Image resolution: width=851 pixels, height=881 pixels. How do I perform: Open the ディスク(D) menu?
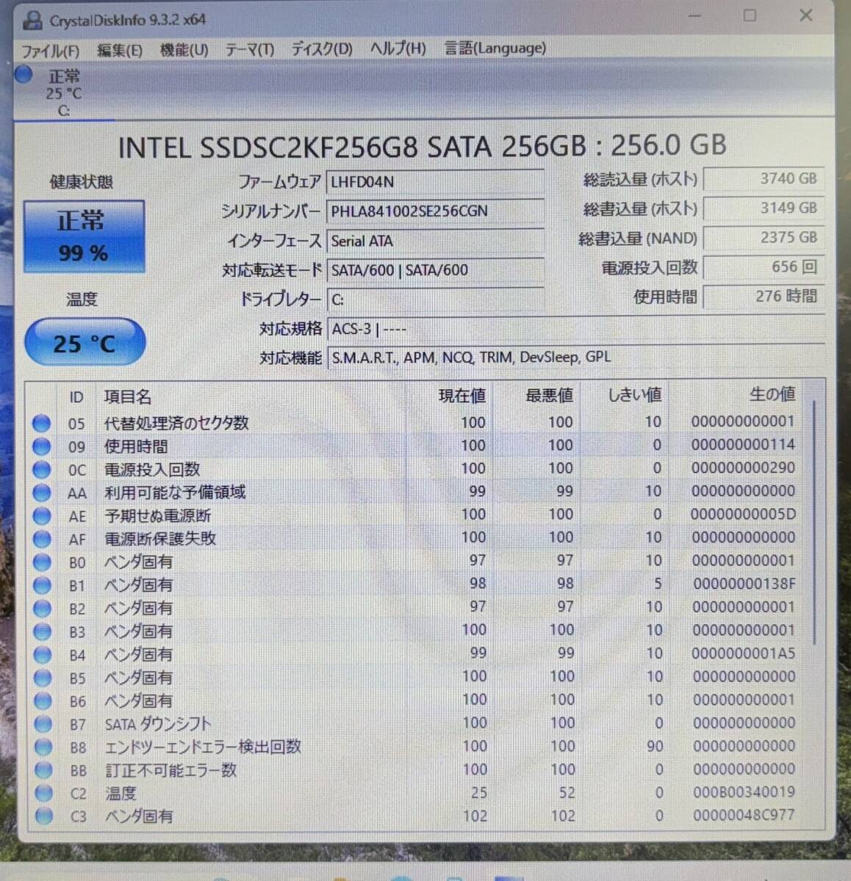[x=322, y=49]
